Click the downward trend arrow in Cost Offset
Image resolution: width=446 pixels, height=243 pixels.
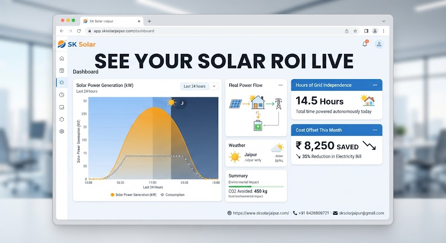[x=369, y=145]
